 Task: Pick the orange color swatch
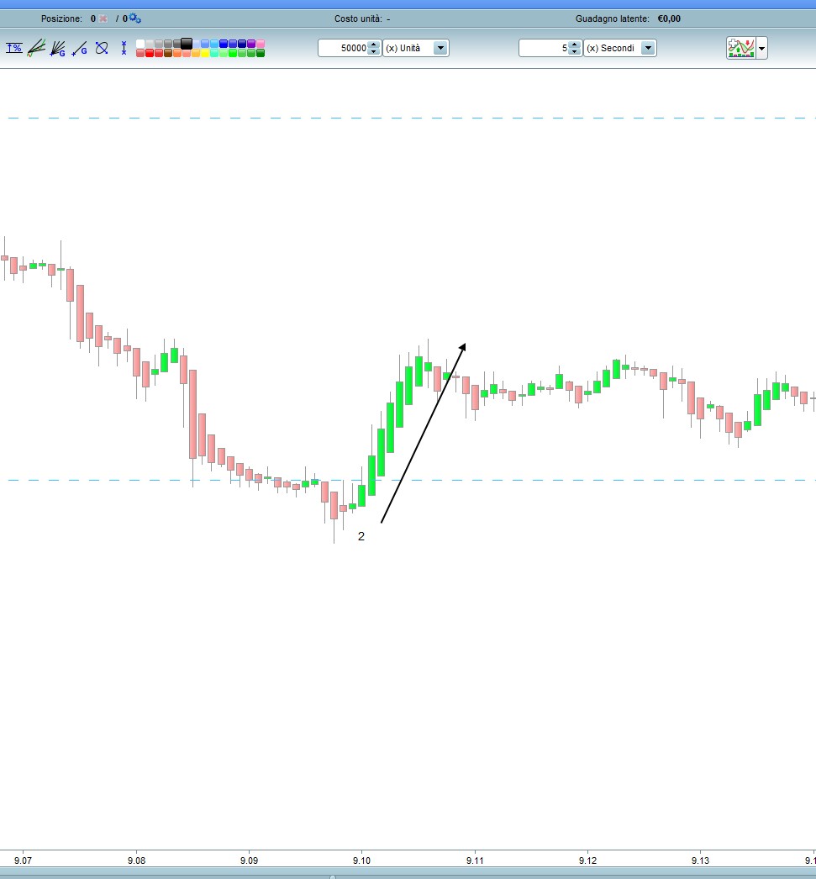177,53
